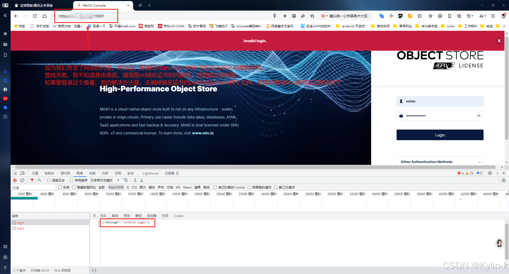Export HAR with download icon
The image size is (509, 274).
point(142,180)
